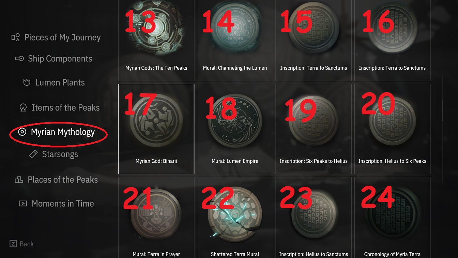Click the Back button

tap(22, 244)
